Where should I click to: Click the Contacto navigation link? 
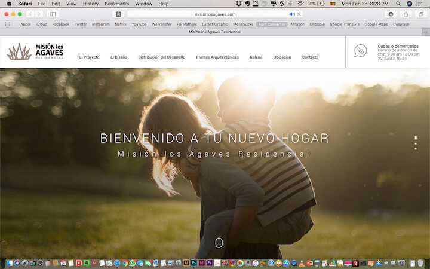coord(310,57)
